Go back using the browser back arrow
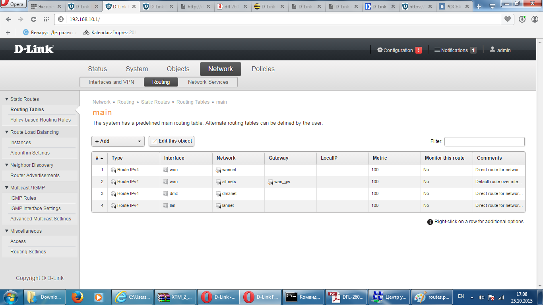Screen dimensions: 543x305 coord(8,19)
